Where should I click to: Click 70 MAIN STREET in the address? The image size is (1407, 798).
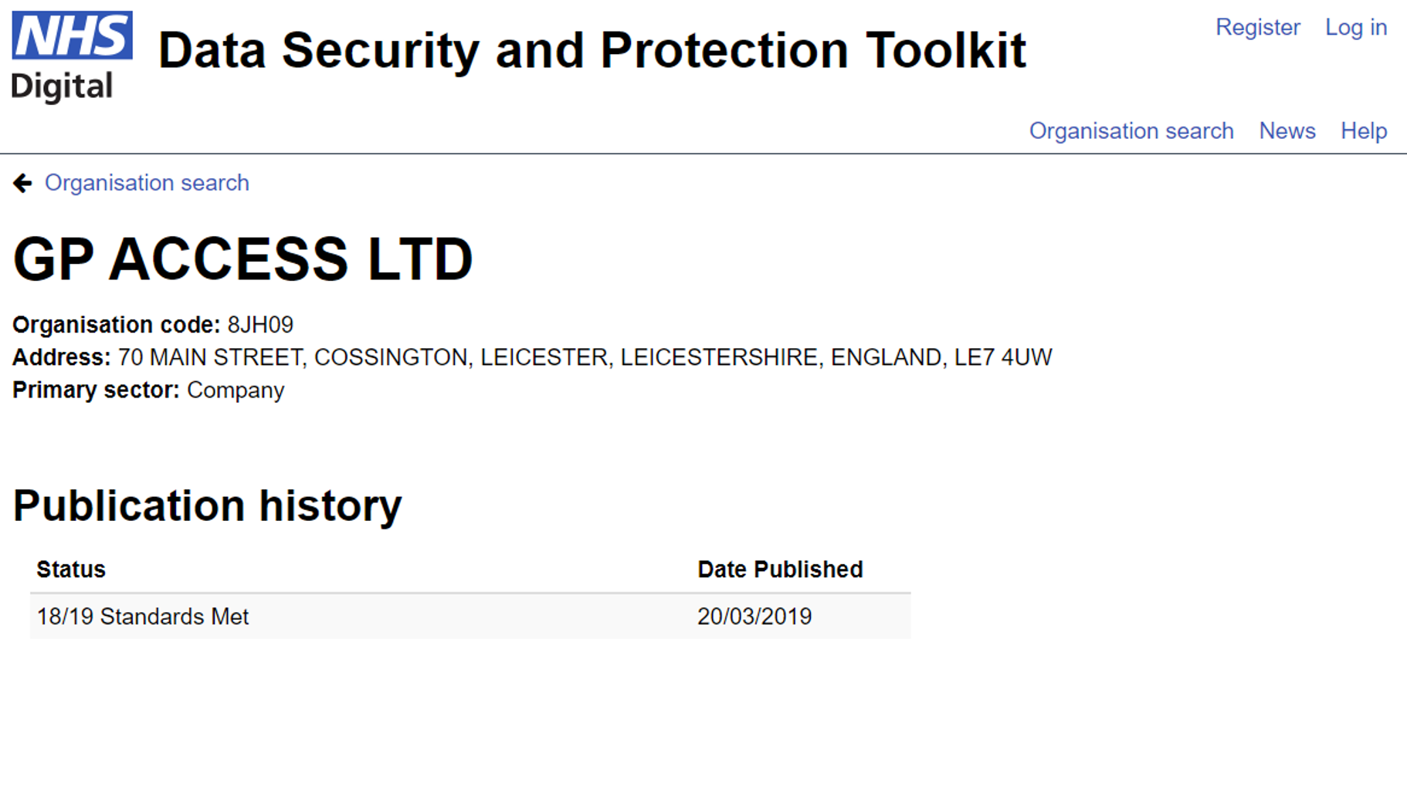point(210,357)
